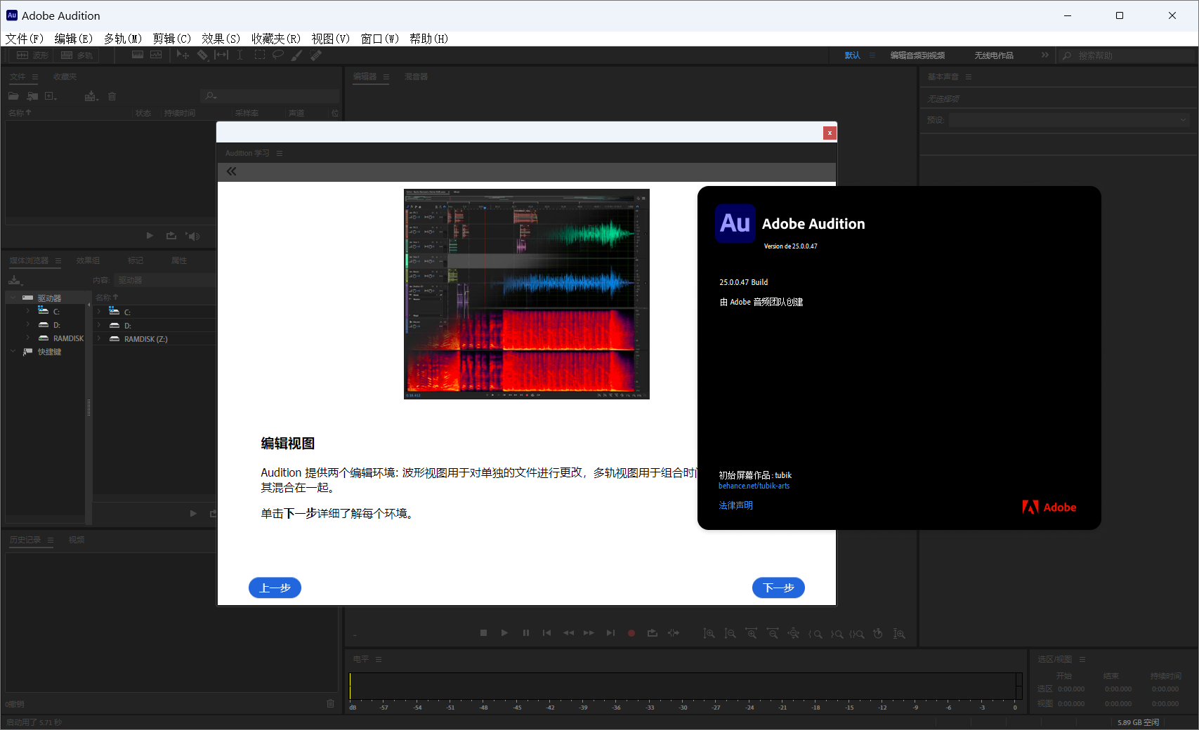Viewport: 1199px width, 730px height.
Task: Open the 多轨(M) menu
Action: [123, 39]
